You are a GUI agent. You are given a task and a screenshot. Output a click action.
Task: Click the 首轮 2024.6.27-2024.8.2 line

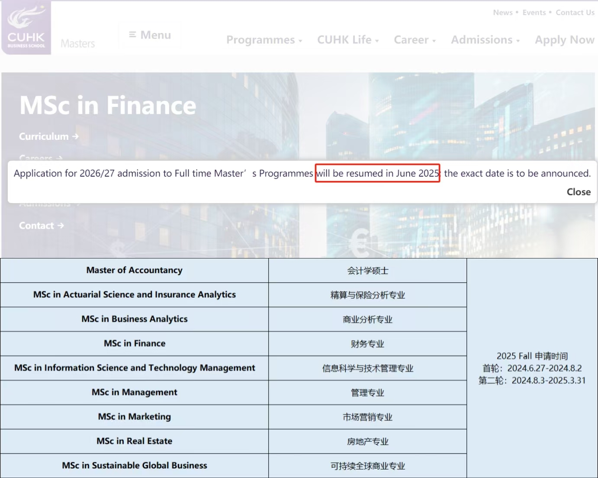pos(532,368)
